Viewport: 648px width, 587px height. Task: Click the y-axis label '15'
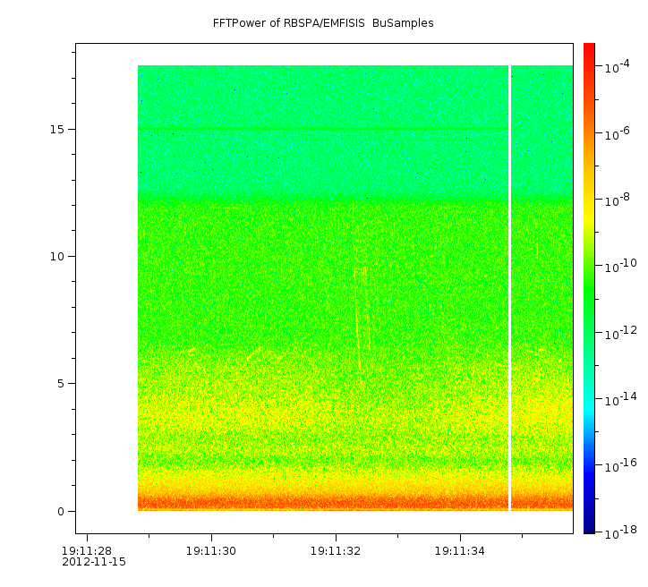[x=57, y=129]
